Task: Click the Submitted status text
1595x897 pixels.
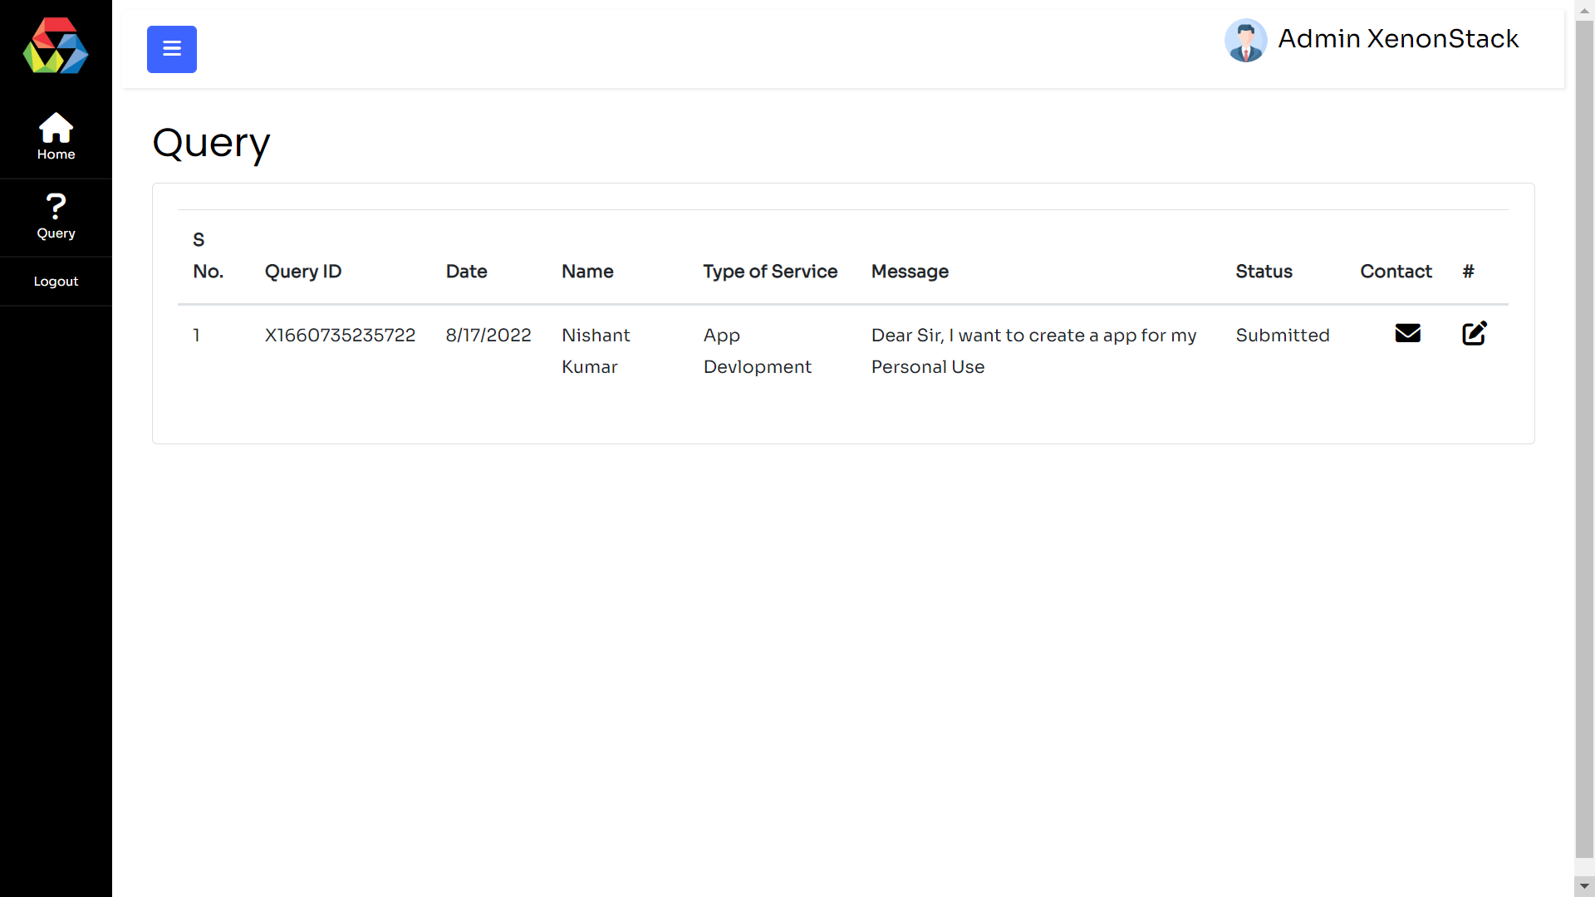Action: [1282, 336]
